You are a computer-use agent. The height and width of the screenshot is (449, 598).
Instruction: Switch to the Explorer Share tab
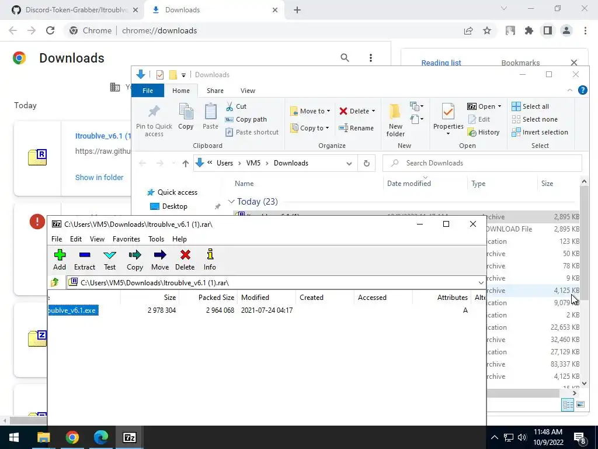click(215, 91)
